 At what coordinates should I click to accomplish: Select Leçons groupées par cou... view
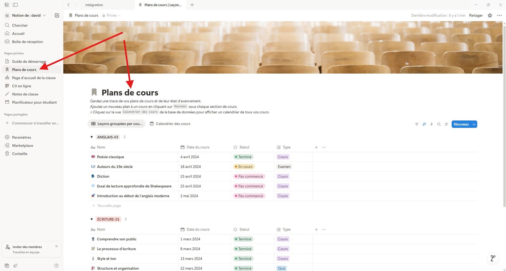click(x=117, y=124)
